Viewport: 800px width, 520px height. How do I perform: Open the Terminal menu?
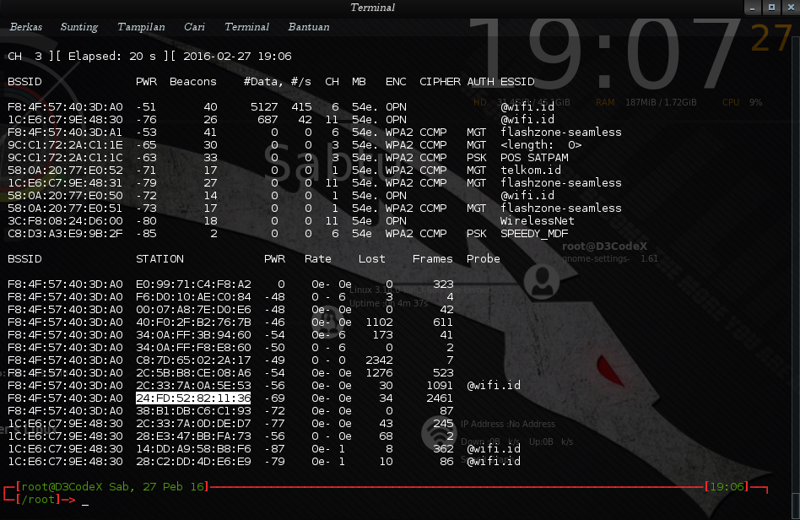pyautogui.click(x=246, y=26)
